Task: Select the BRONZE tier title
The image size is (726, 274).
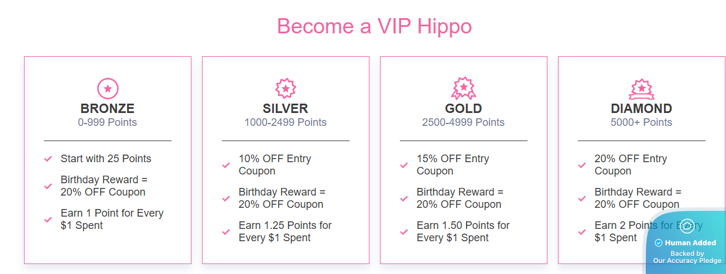Action: pyautogui.click(x=108, y=108)
